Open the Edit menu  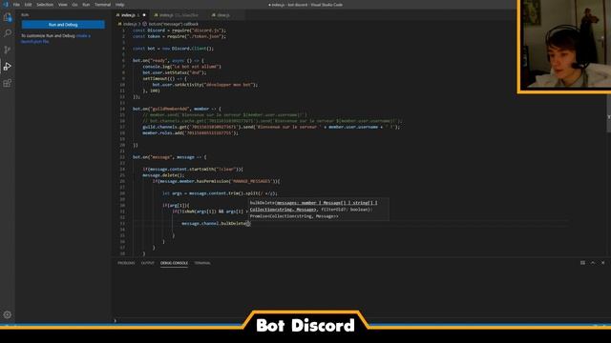coord(28,5)
